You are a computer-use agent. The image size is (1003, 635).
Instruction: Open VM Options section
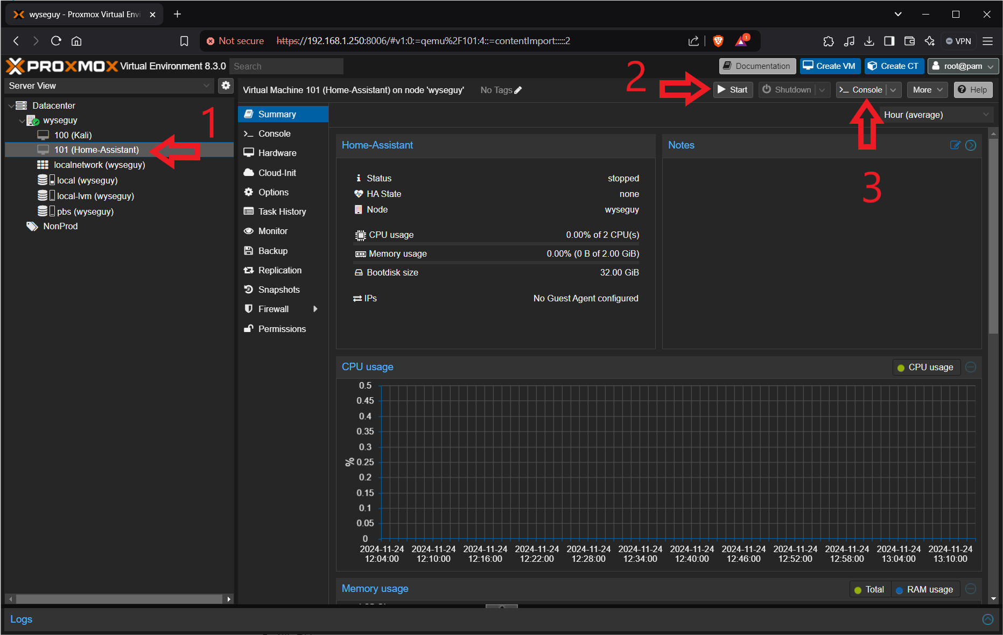click(283, 192)
